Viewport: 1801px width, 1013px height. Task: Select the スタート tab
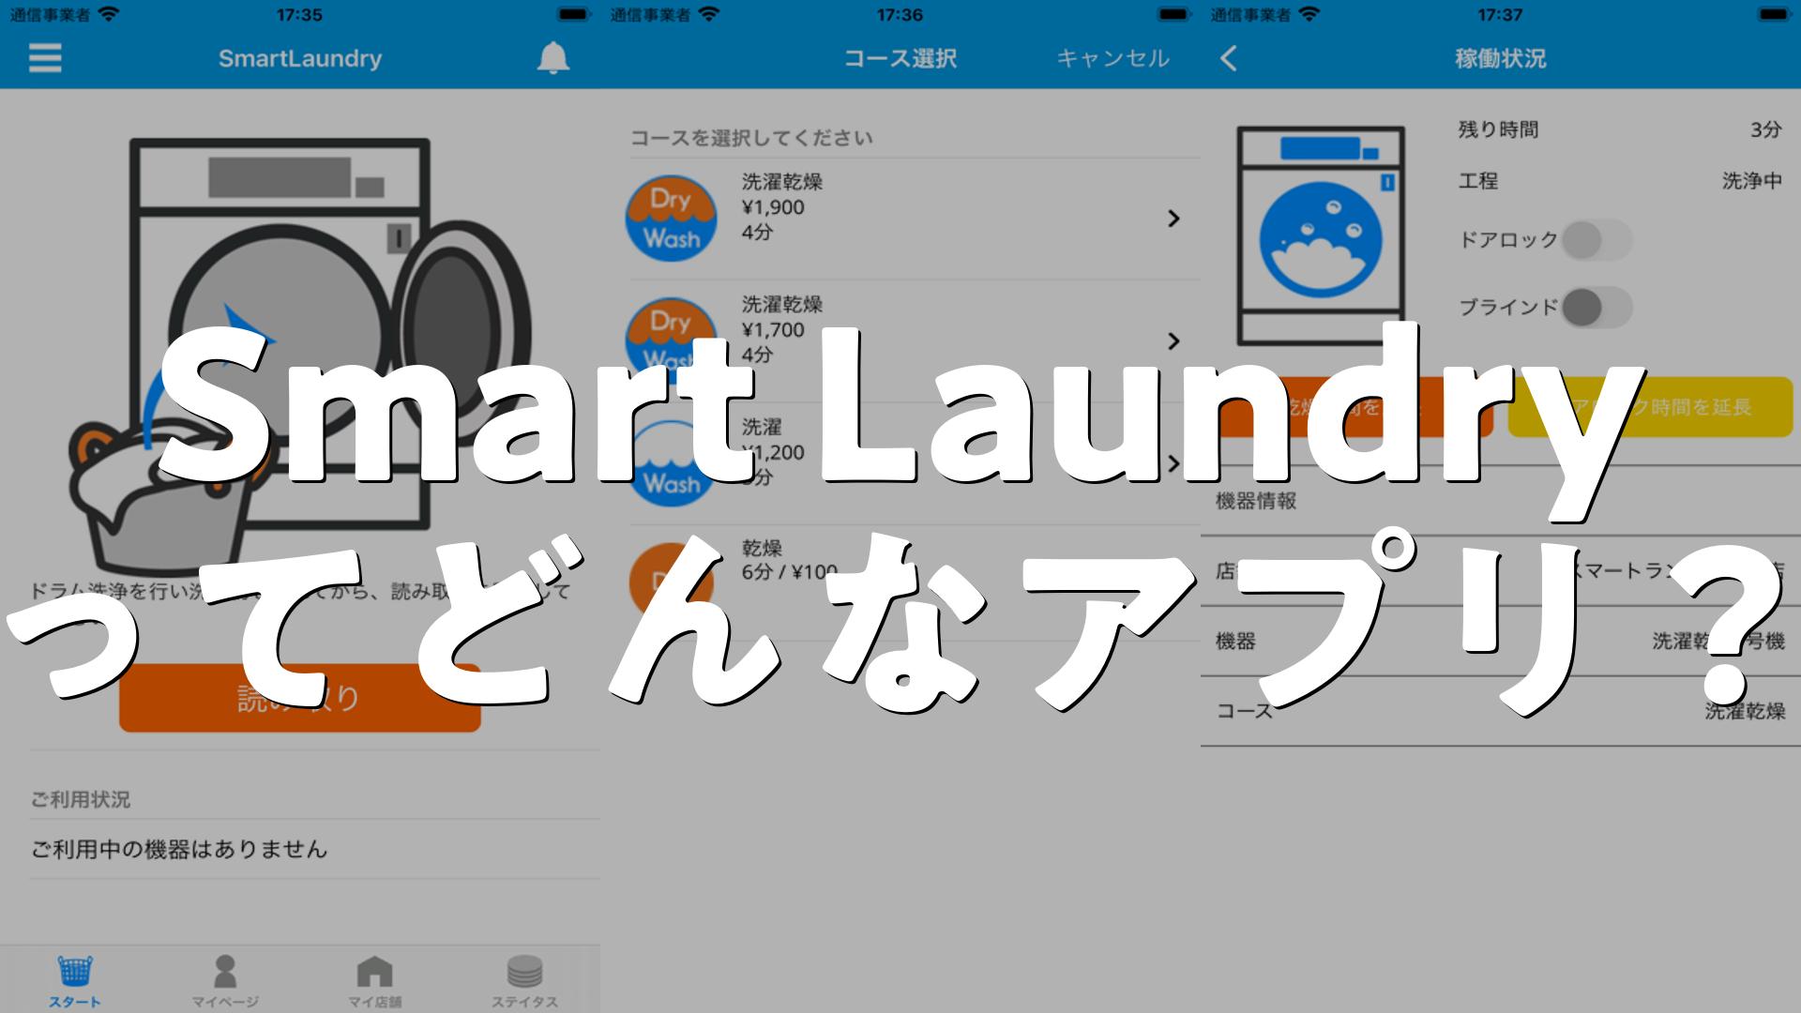pos(75,981)
